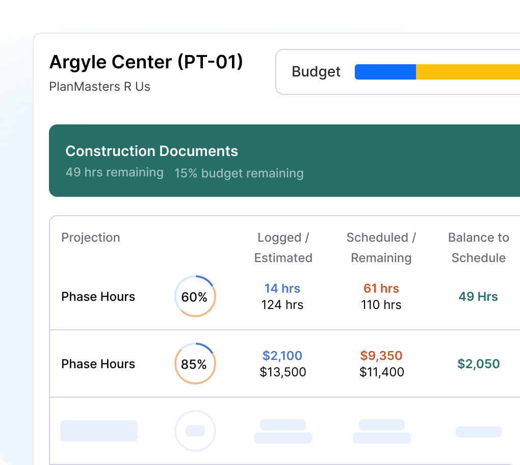Select the 15% budget remaining text
The height and width of the screenshot is (465, 520).
239,173
